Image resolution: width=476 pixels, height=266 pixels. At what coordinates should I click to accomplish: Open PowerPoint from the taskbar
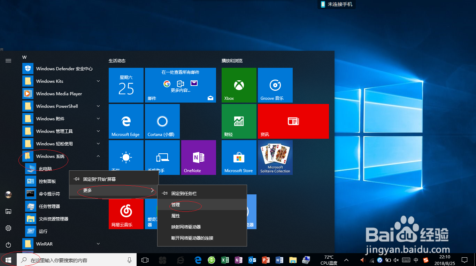(x=266, y=260)
